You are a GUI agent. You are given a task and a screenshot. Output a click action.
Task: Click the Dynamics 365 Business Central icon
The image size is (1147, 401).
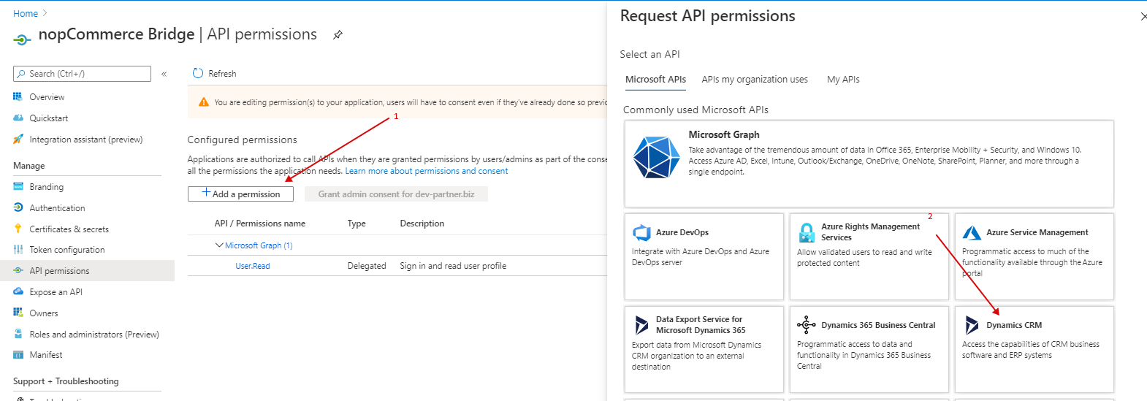pyautogui.click(x=807, y=325)
